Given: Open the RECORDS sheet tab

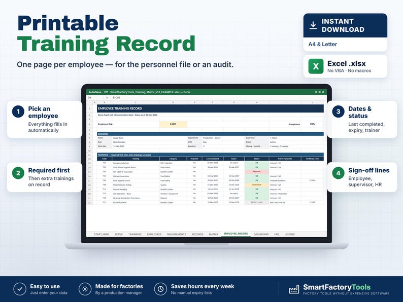Looking at the screenshot, I should click(197, 234).
